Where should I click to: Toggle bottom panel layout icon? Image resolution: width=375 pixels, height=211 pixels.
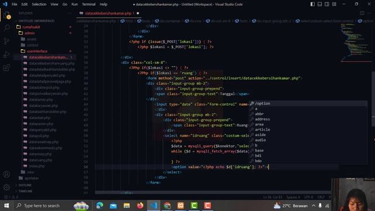pyautogui.click(x=319, y=4)
